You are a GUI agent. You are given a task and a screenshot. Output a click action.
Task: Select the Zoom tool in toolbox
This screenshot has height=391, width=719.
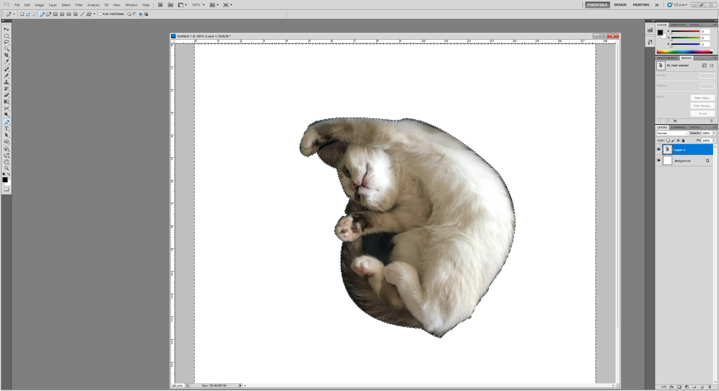click(x=6, y=168)
